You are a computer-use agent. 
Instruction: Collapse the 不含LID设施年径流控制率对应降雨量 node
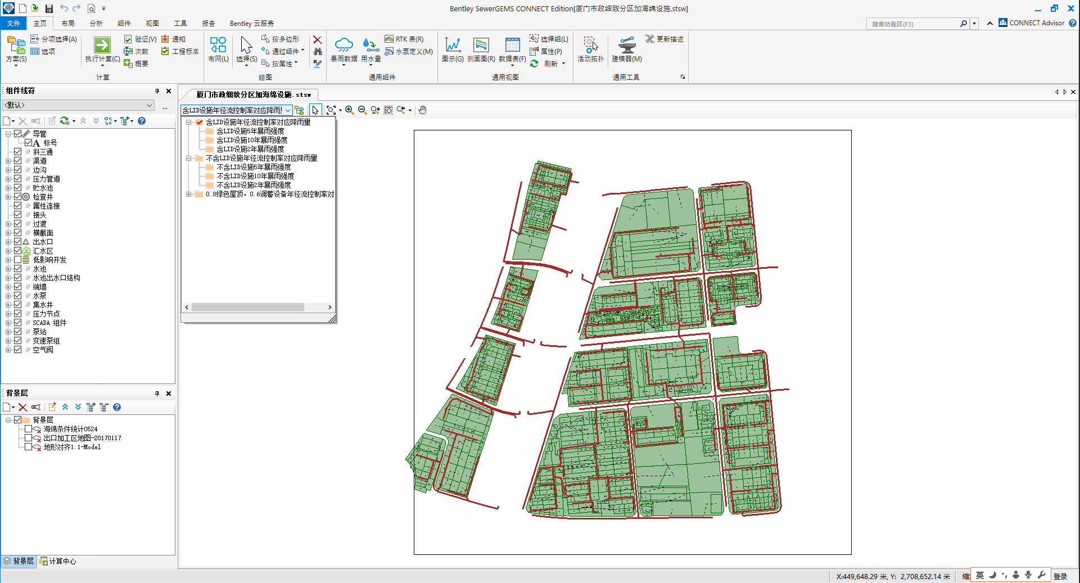click(189, 158)
